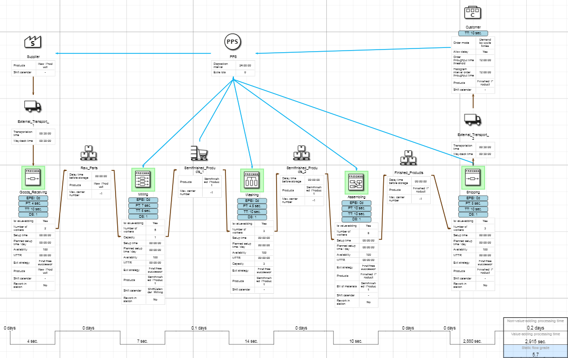
Task: Click the External_Transport_2 truck icon
Action: point(472,120)
